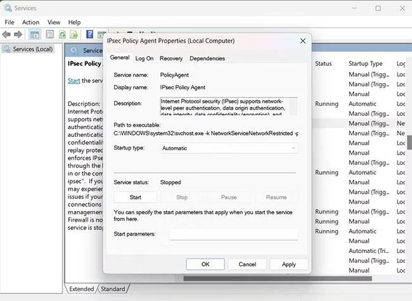Go back with the toolbar Back arrow
Image resolution: width=412 pixels, height=301 pixels.
point(6,34)
